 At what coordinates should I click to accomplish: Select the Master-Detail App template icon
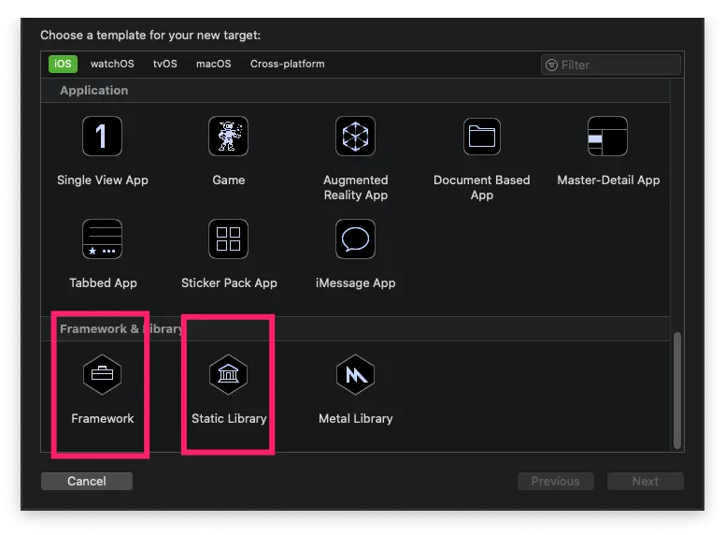click(607, 136)
